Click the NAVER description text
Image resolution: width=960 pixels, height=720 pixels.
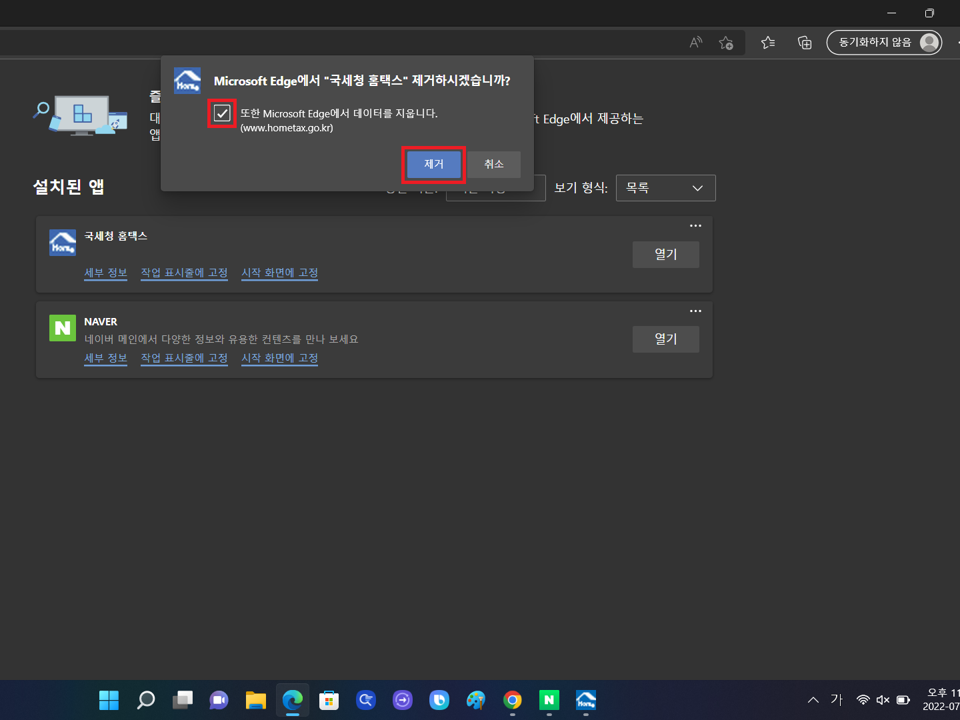coord(221,339)
